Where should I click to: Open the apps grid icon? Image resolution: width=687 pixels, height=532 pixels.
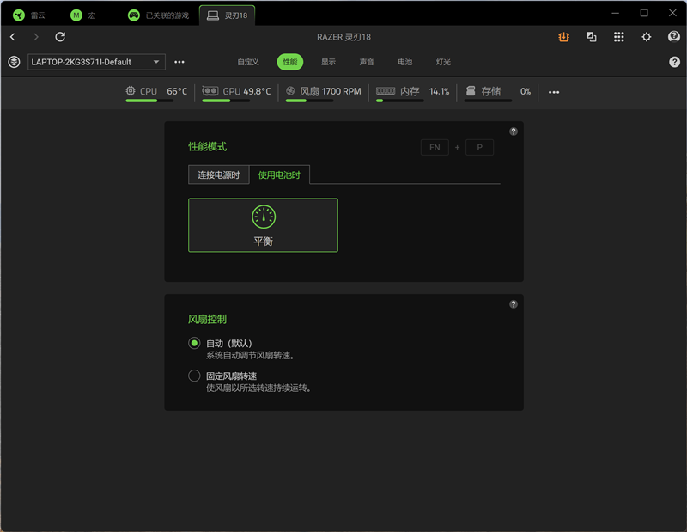619,37
